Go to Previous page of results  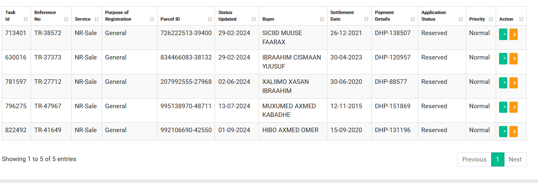click(474, 159)
